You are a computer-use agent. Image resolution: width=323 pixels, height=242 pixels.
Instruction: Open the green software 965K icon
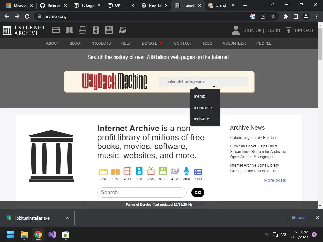click(162, 171)
